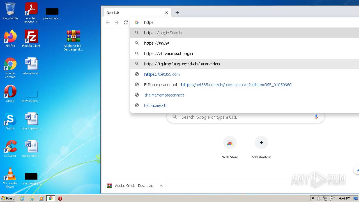Launch Firefox from the desktop

pyautogui.click(x=10, y=39)
